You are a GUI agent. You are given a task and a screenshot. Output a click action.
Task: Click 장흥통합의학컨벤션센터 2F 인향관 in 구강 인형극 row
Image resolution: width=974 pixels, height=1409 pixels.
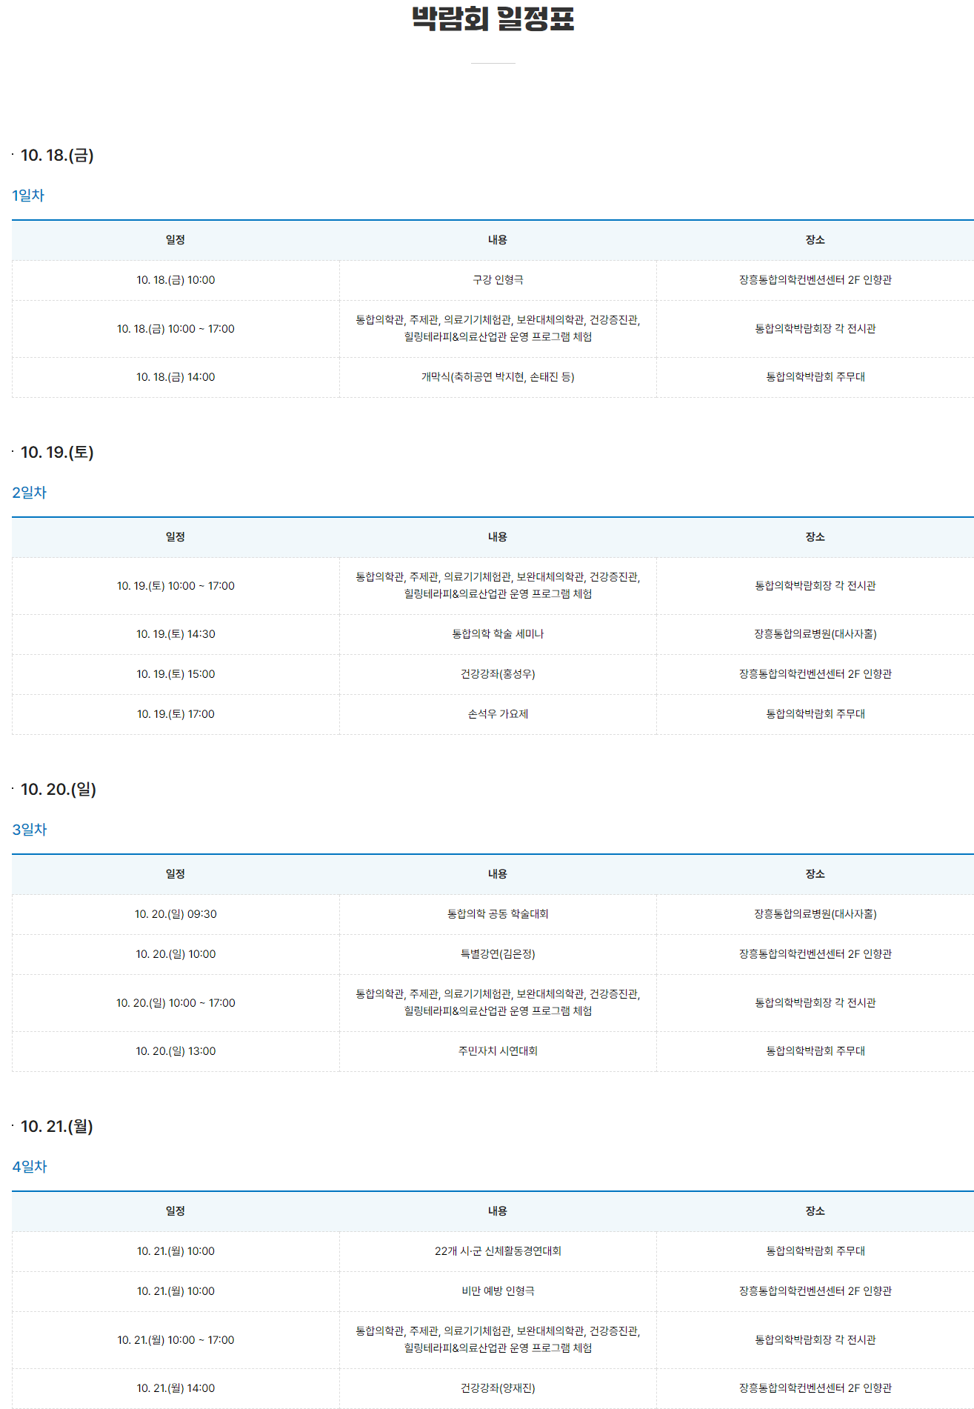coord(815,280)
